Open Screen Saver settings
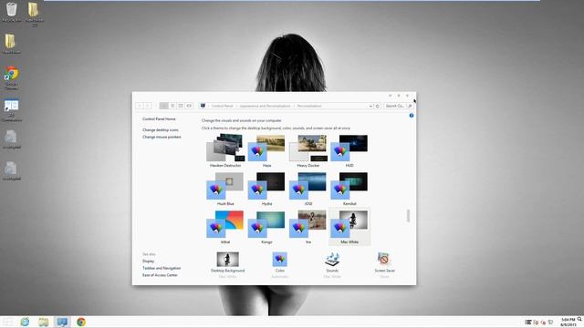584x328 pixels. click(x=384, y=265)
